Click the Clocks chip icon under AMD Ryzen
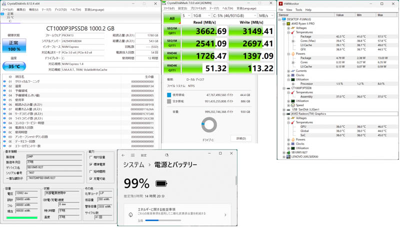The height and width of the screenshot is (229, 400). (293, 75)
